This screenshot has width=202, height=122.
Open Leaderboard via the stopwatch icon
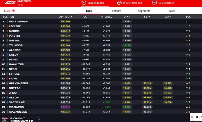(x=84, y=3)
